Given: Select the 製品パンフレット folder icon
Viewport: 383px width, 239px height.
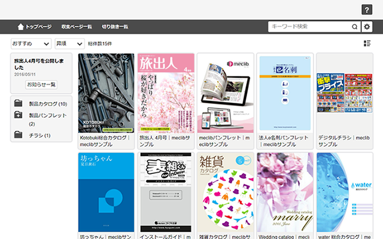Looking at the screenshot, I should 19,115.
